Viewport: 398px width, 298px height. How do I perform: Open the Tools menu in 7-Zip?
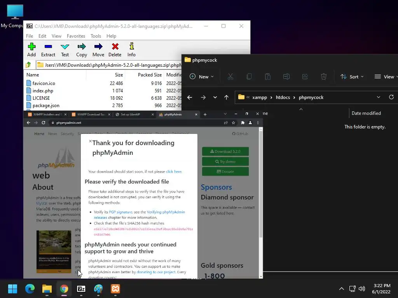96,36
